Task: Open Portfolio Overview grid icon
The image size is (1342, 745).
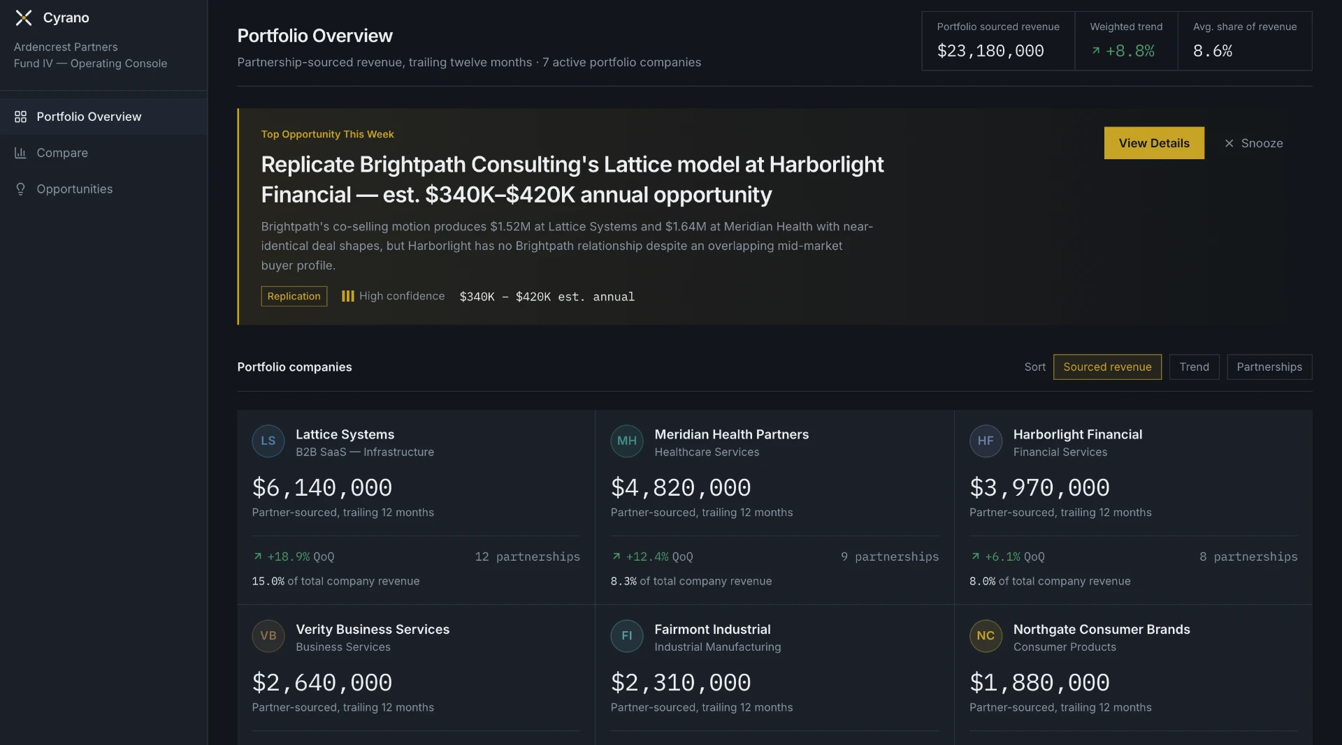Action: (20, 117)
